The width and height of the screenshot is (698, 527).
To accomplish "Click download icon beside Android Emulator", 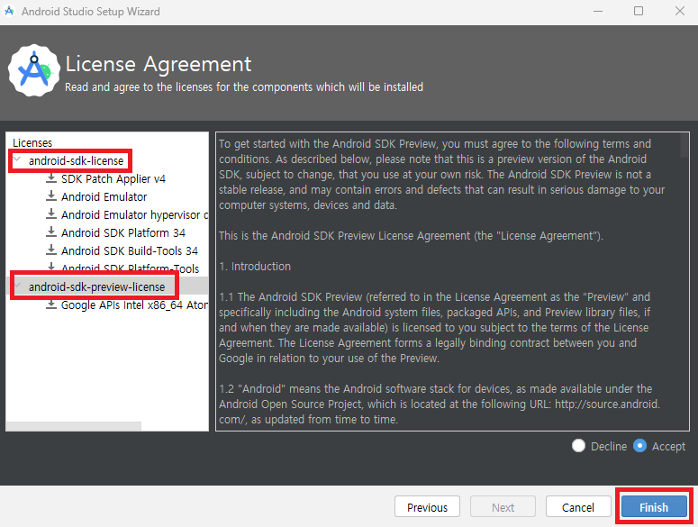I will click(51, 196).
